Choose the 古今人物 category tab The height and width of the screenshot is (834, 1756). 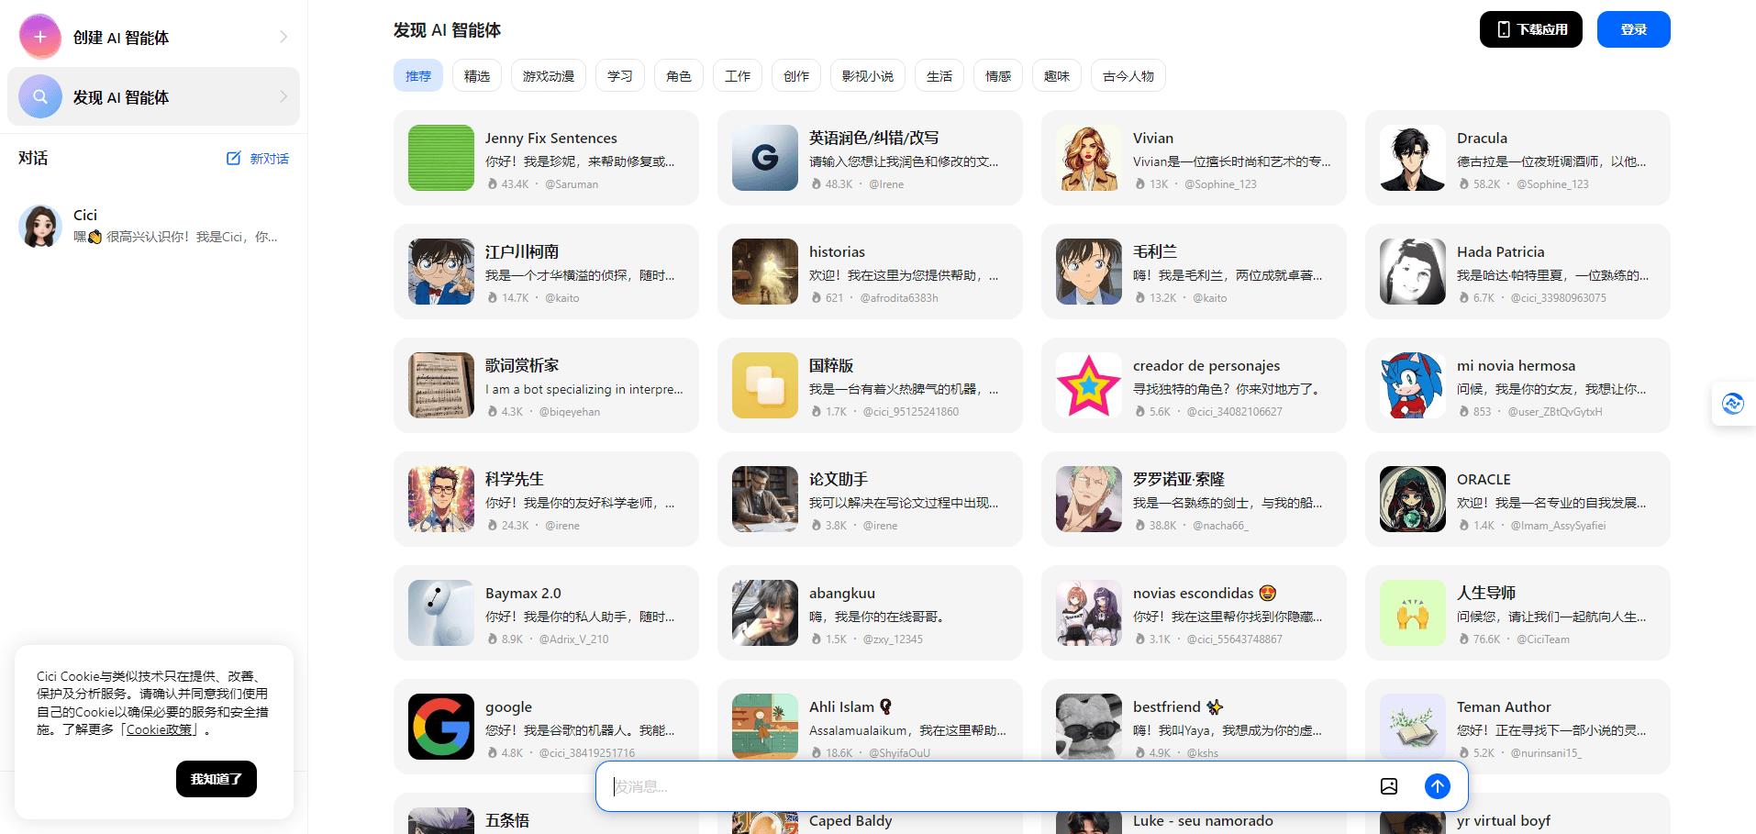point(1128,76)
